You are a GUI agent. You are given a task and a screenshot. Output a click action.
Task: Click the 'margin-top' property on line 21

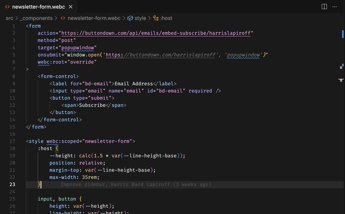pyautogui.click(x=64, y=170)
